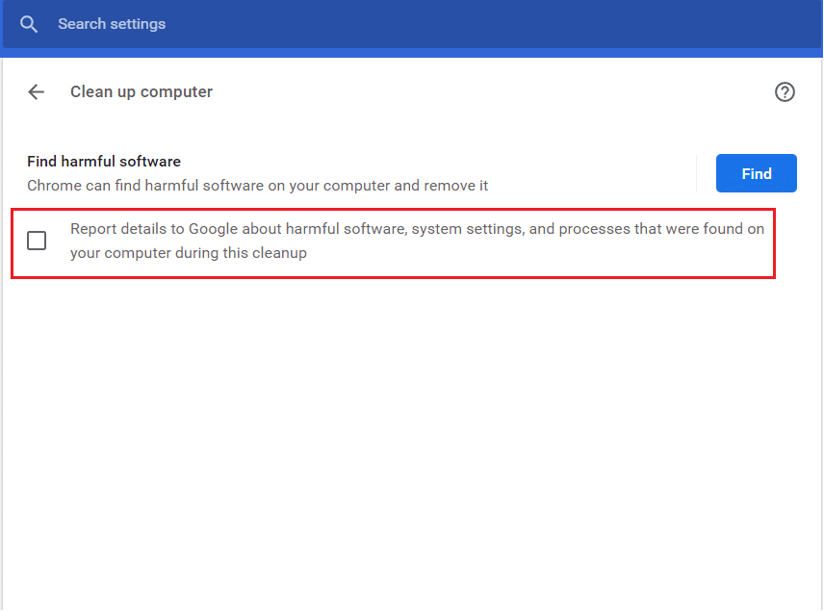Enable the Report details to Google checkbox

37,241
